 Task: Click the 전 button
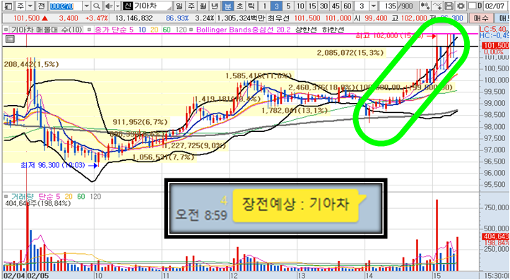41,6
